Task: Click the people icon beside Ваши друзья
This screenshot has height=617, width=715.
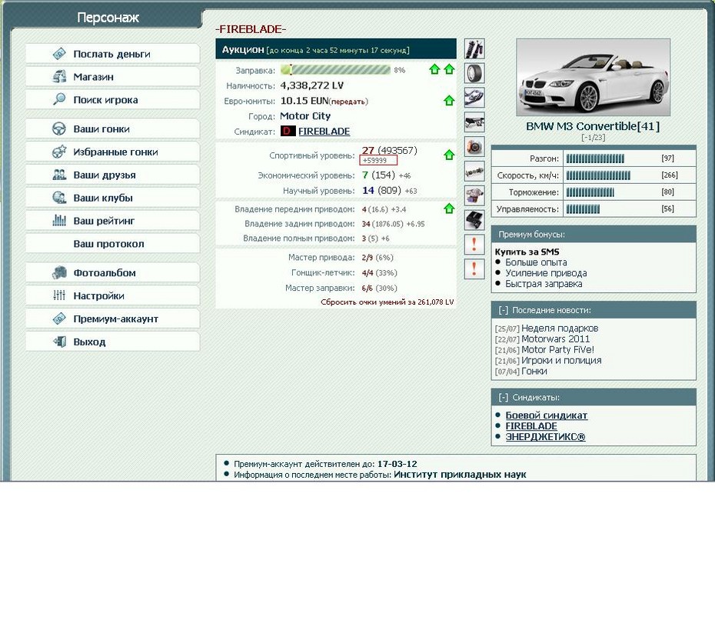Action: 59,175
